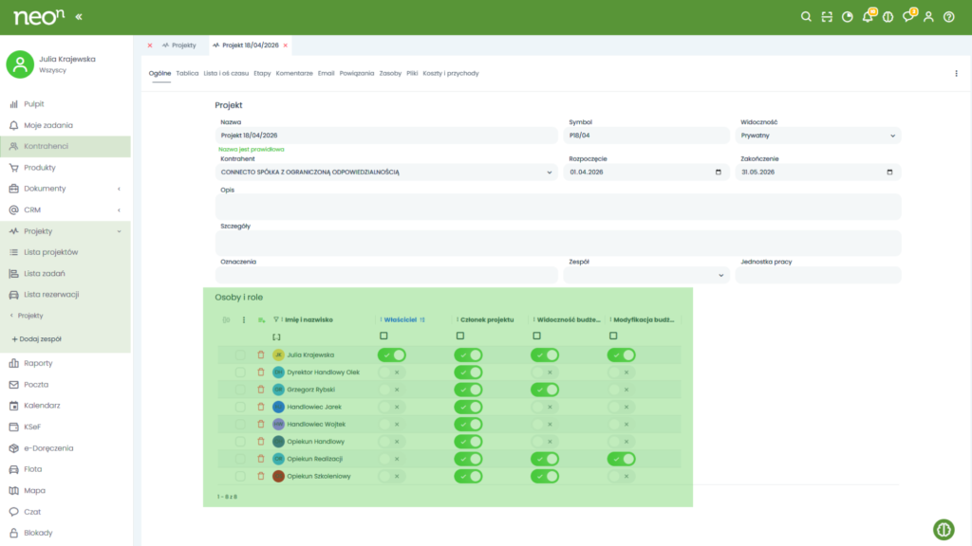Switch to the Koszty i przychody tab
The width and height of the screenshot is (972, 546).
pyautogui.click(x=451, y=73)
